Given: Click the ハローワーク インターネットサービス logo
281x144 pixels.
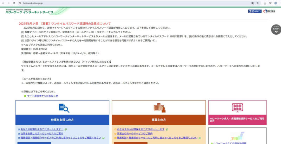Looking at the screenshot, I should (x=30, y=11).
